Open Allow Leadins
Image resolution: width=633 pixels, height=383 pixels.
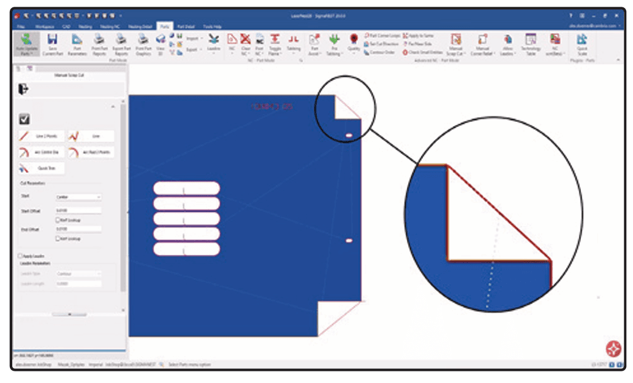pyautogui.click(x=507, y=44)
